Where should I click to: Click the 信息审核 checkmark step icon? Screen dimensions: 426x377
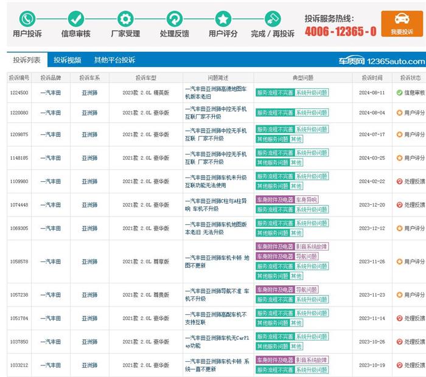coord(76,19)
